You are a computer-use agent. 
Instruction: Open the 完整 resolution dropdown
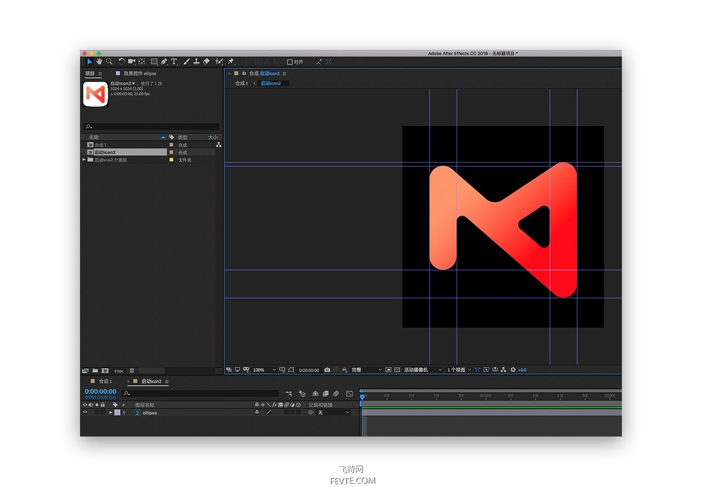(366, 370)
